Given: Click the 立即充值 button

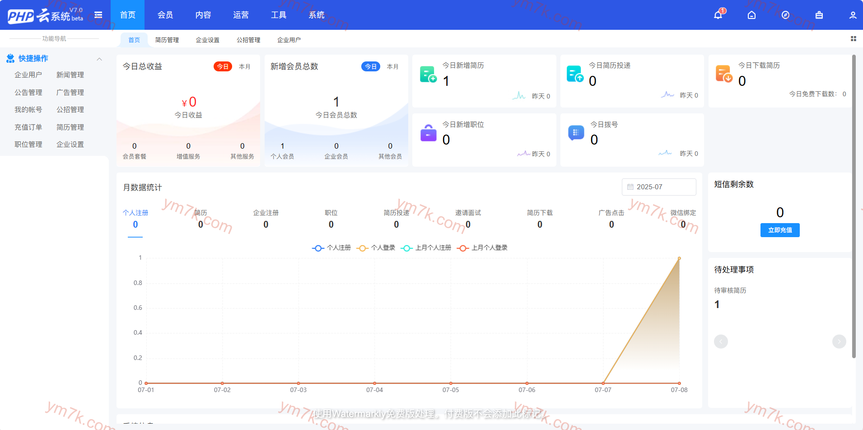Looking at the screenshot, I should [x=779, y=230].
